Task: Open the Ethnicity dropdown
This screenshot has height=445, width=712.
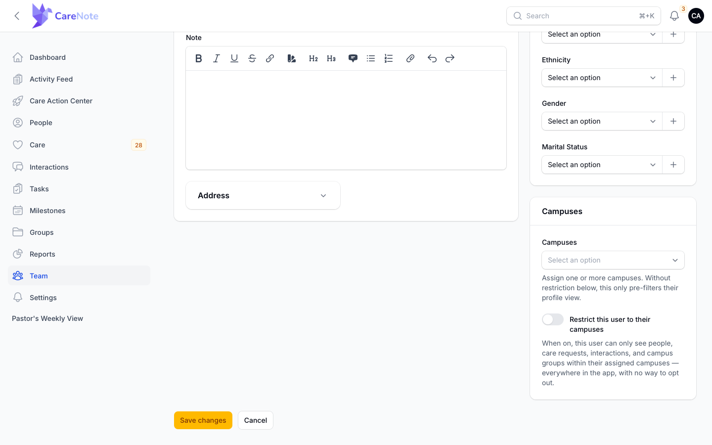Action: coord(602,78)
